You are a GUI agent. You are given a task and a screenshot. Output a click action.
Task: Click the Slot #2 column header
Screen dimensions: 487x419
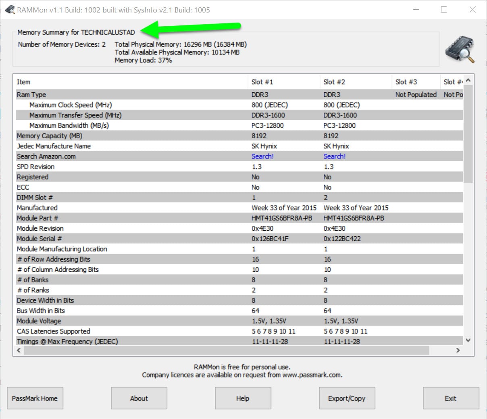point(356,82)
